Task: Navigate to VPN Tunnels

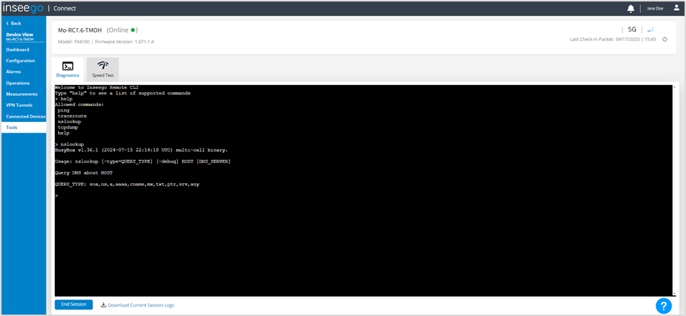Action: [19, 105]
